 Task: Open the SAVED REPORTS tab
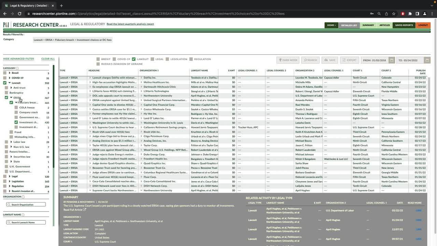tap(404, 25)
